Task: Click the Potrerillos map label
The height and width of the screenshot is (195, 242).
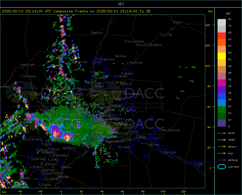Action: click(49, 110)
